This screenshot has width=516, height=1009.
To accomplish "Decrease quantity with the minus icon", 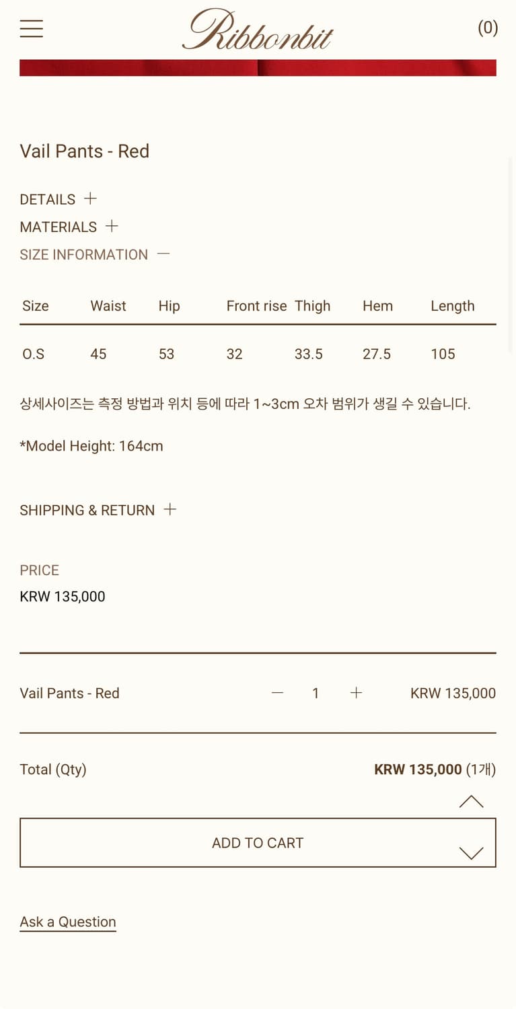I will pos(277,693).
